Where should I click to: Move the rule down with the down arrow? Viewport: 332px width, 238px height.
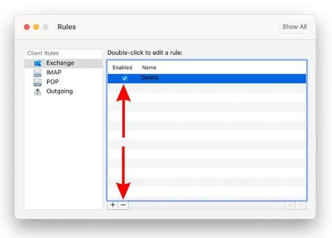click(x=301, y=205)
